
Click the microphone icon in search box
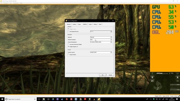coord(35,99)
